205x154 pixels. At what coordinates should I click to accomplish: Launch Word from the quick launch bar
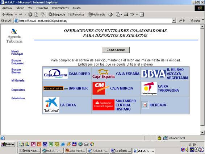(x=45, y=144)
